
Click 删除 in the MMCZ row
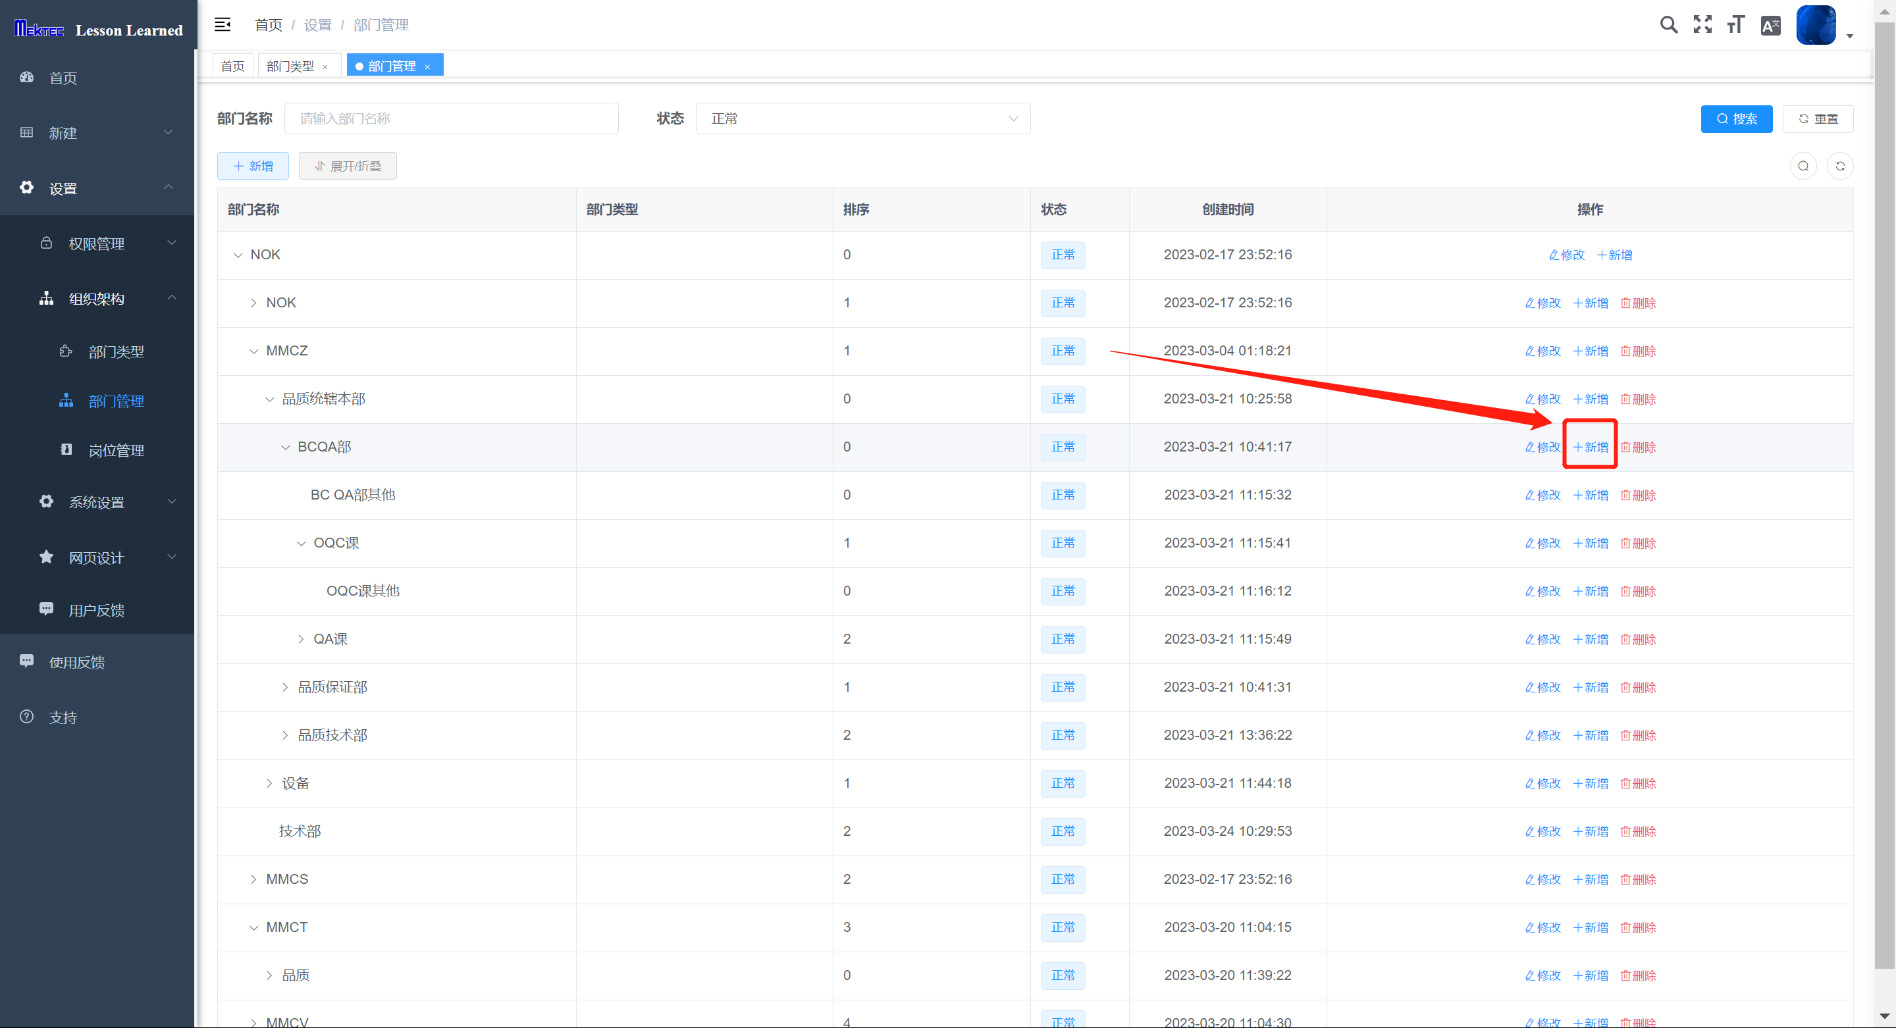point(1639,351)
